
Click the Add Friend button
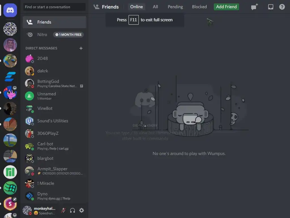pyautogui.click(x=226, y=7)
